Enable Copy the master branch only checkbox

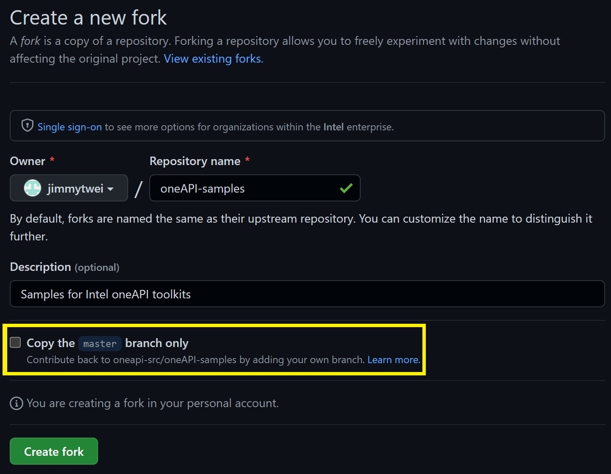15,342
